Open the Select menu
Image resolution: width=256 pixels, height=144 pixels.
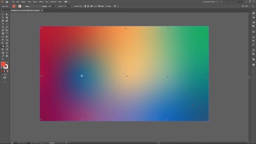[x=35, y=2]
